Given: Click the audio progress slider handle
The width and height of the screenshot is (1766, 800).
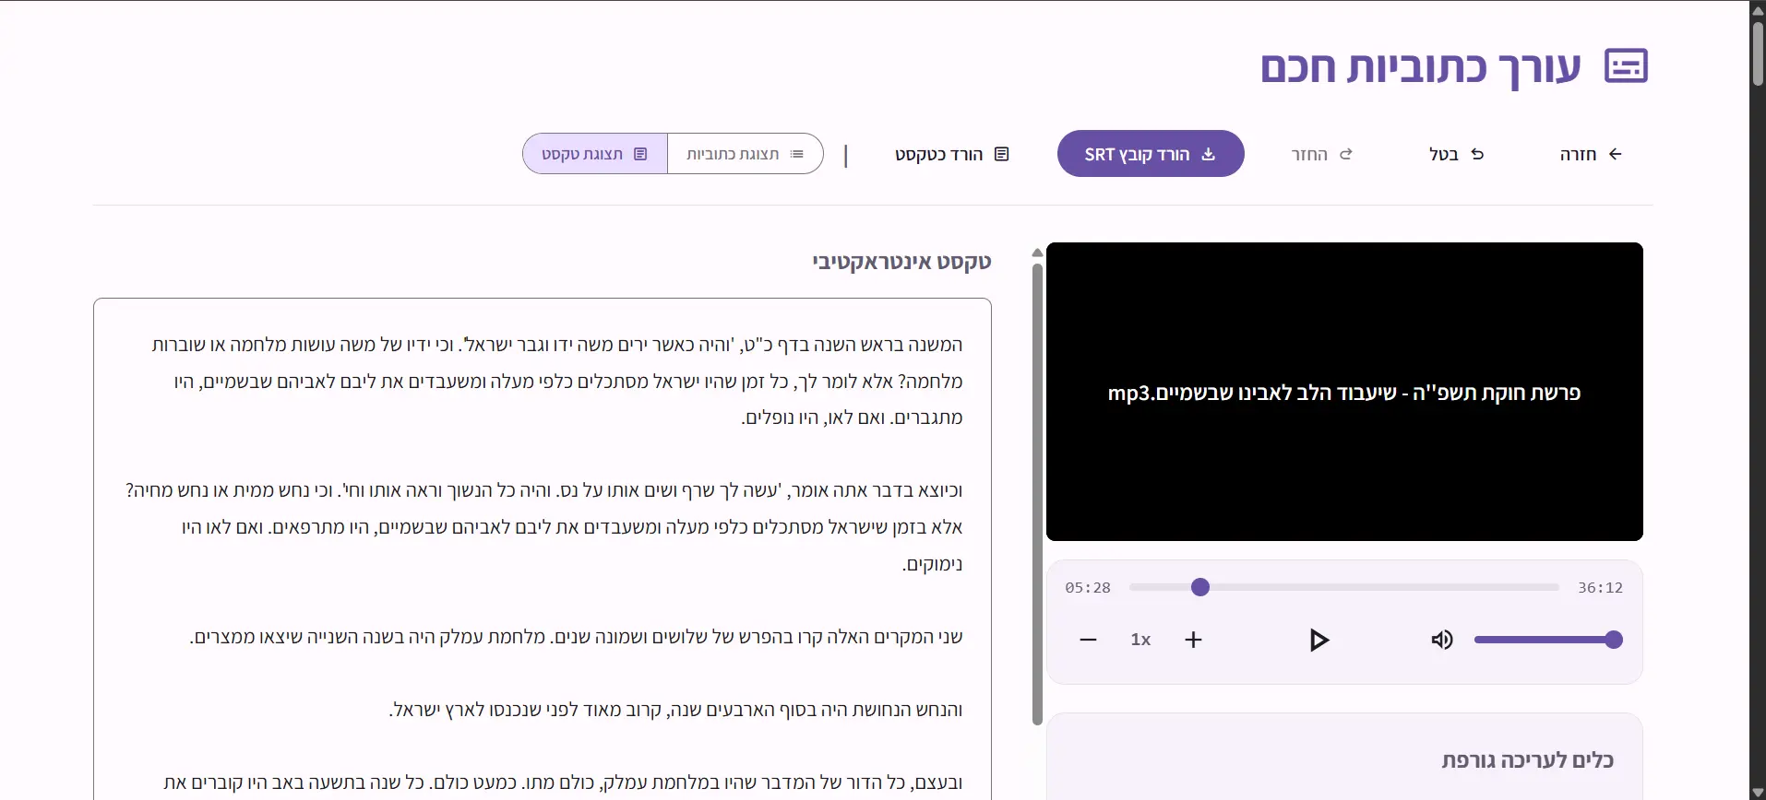Looking at the screenshot, I should point(1199,587).
